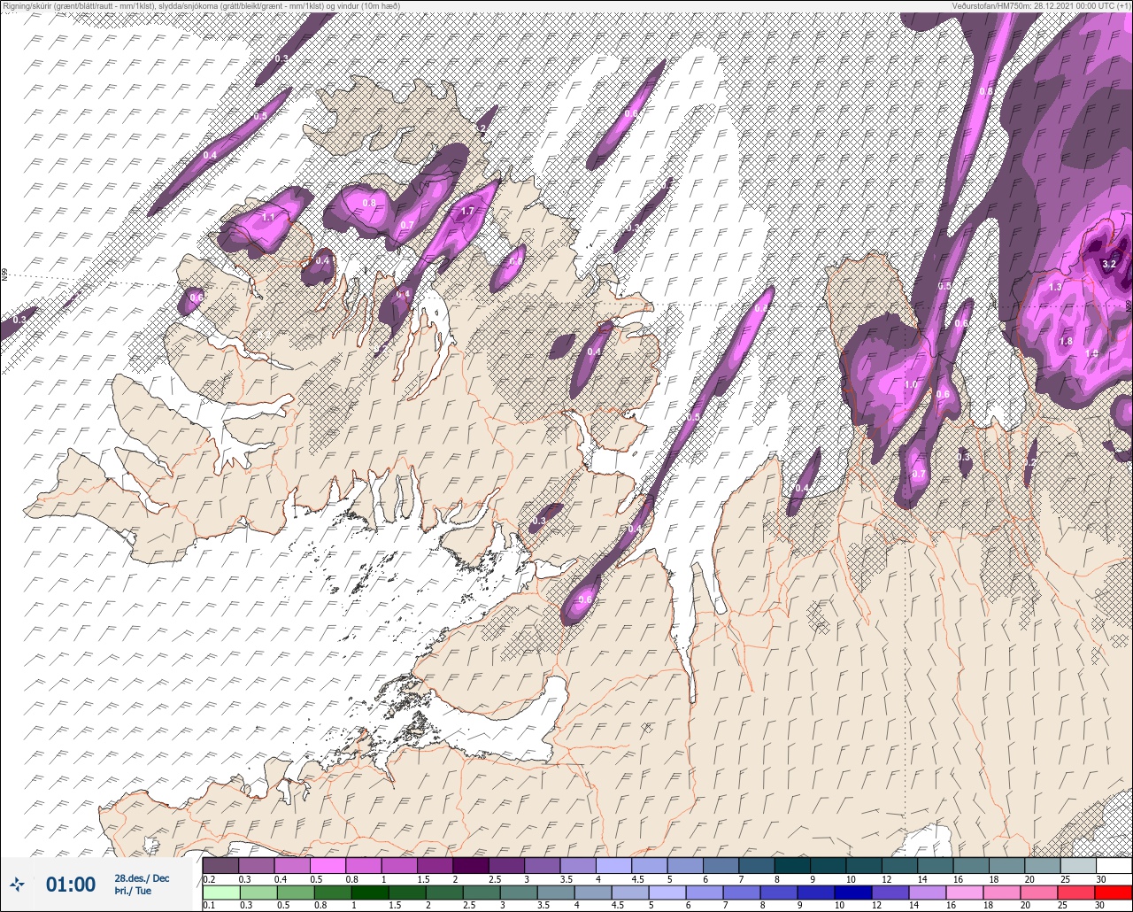Image resolution: width=1133 pixels, height=912 pixels.
Task: Click the 1.0 precipitation value on the map
Action: tap(911, 385)
